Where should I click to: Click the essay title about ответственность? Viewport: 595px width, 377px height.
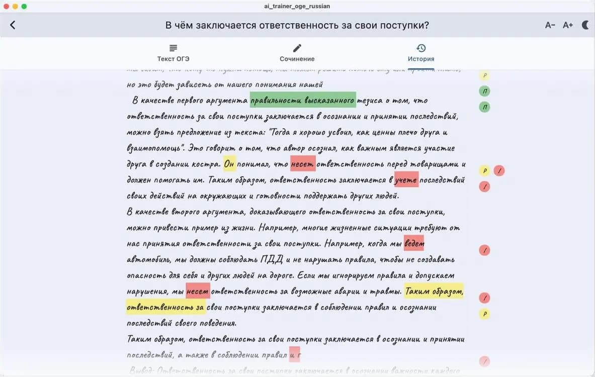297,24
